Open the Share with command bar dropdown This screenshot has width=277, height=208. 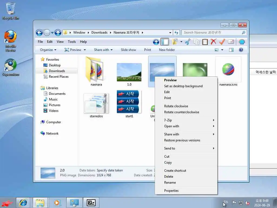(x=103, y=50)
